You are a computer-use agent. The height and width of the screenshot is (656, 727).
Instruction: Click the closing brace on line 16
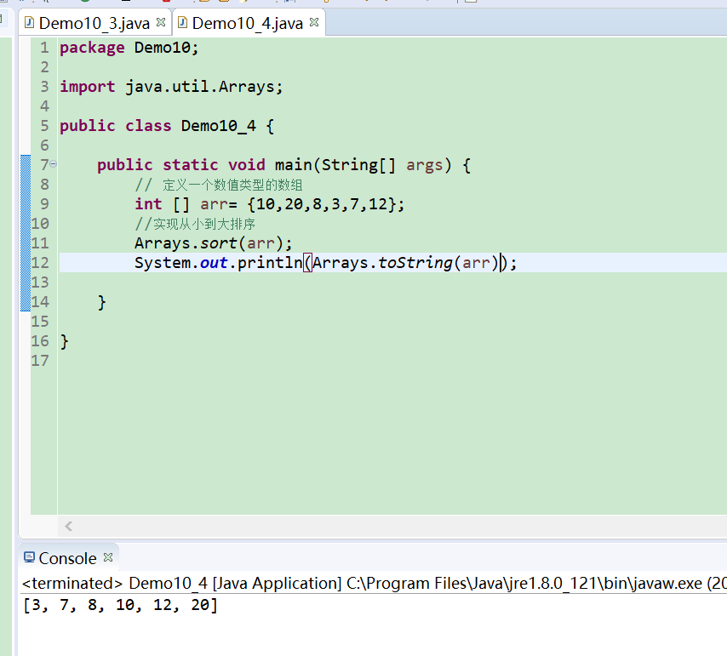(x=65, y=342)
